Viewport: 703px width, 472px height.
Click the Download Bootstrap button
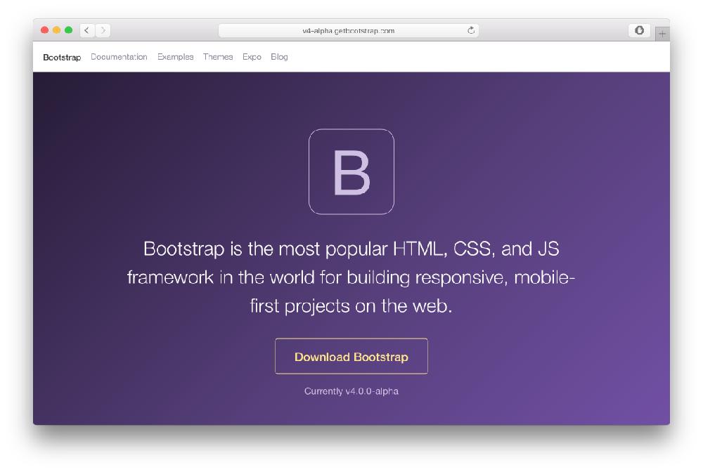click(351, 356)
